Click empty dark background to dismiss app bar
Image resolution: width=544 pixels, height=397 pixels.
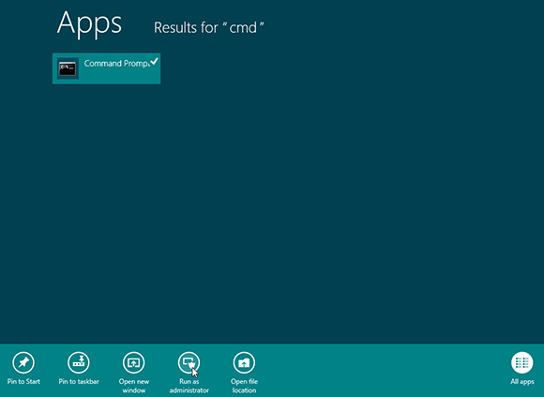(312, 191)
